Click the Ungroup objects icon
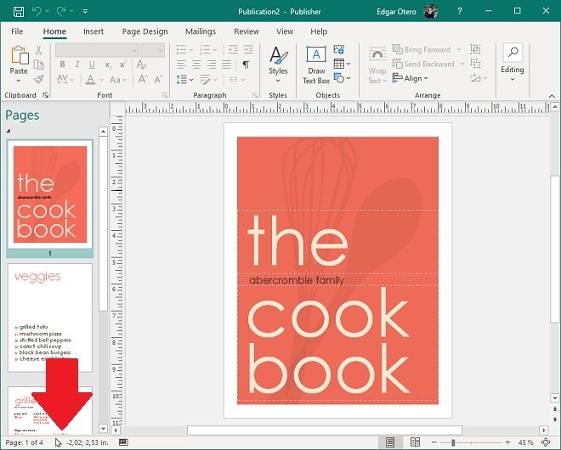 475,64
